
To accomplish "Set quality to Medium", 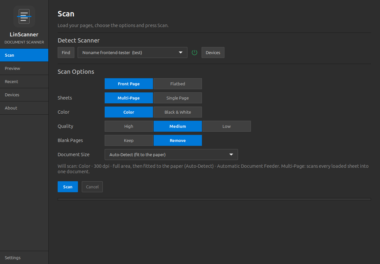I will tap(178, 126).
